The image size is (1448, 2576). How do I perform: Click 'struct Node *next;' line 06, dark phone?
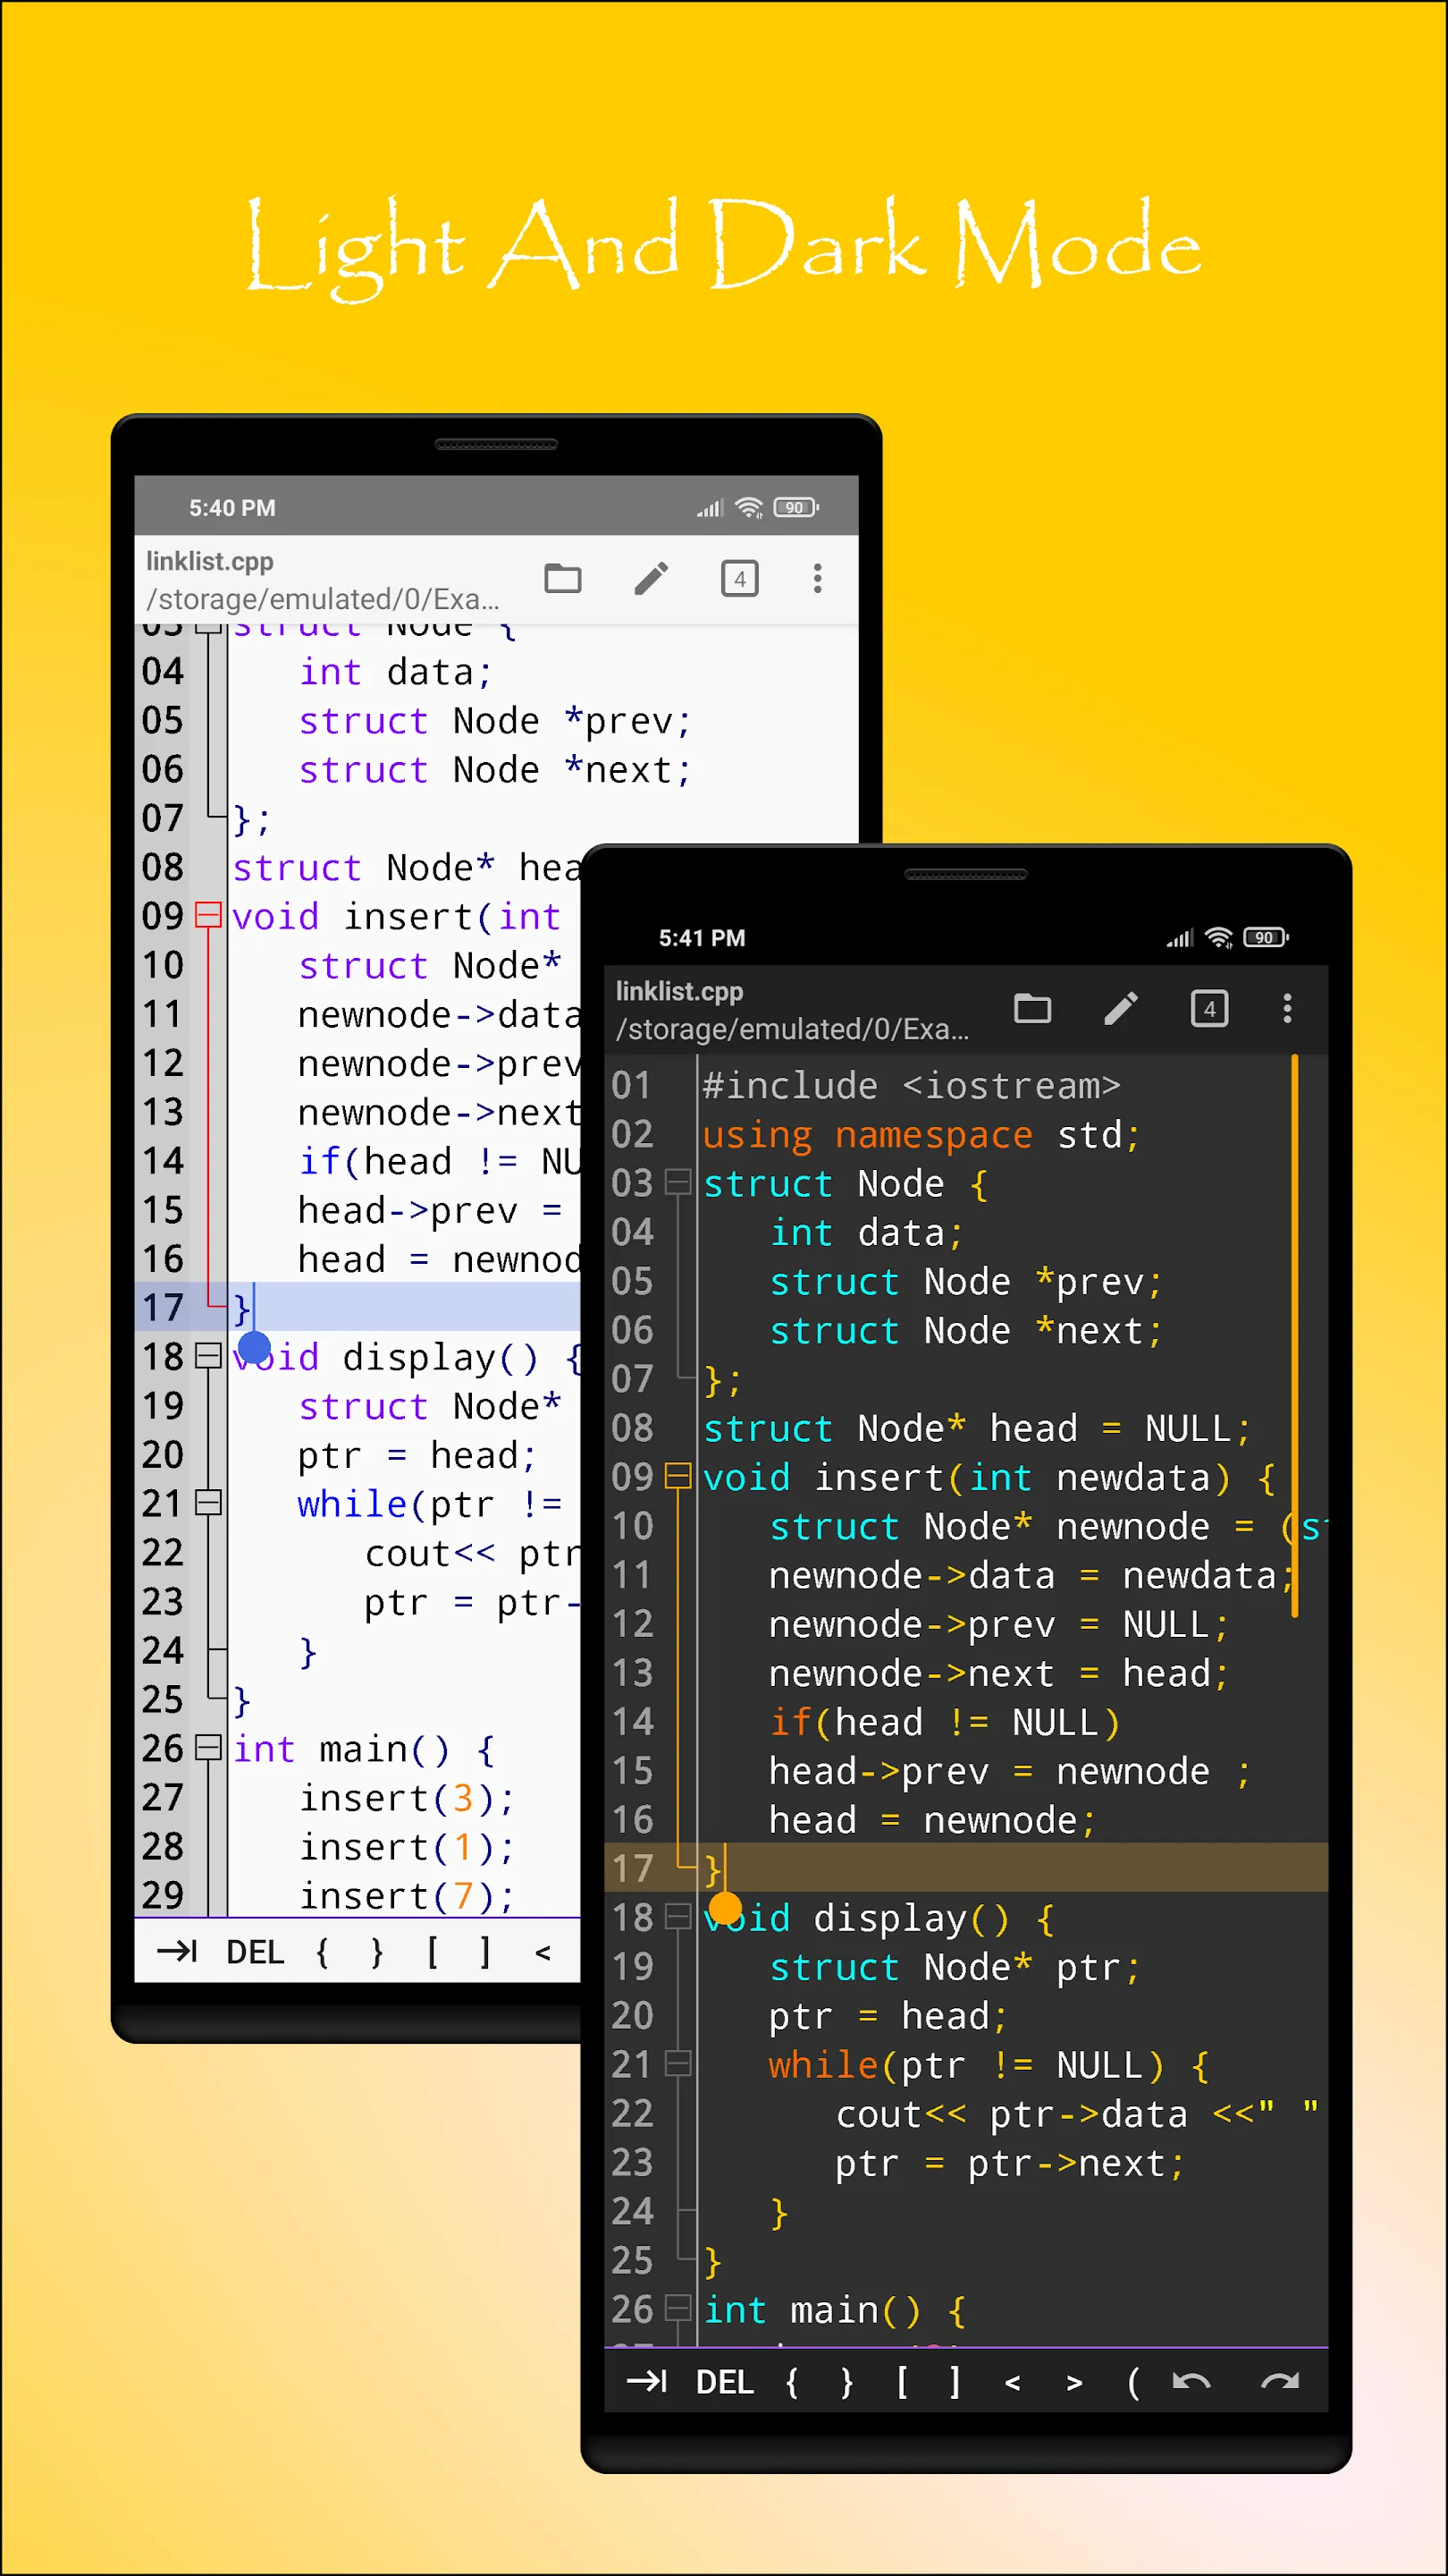coord(965,1330)
